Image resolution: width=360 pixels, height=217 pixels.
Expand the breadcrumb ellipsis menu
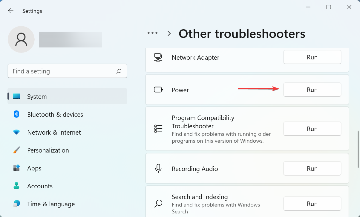click(x=152, y=33)
